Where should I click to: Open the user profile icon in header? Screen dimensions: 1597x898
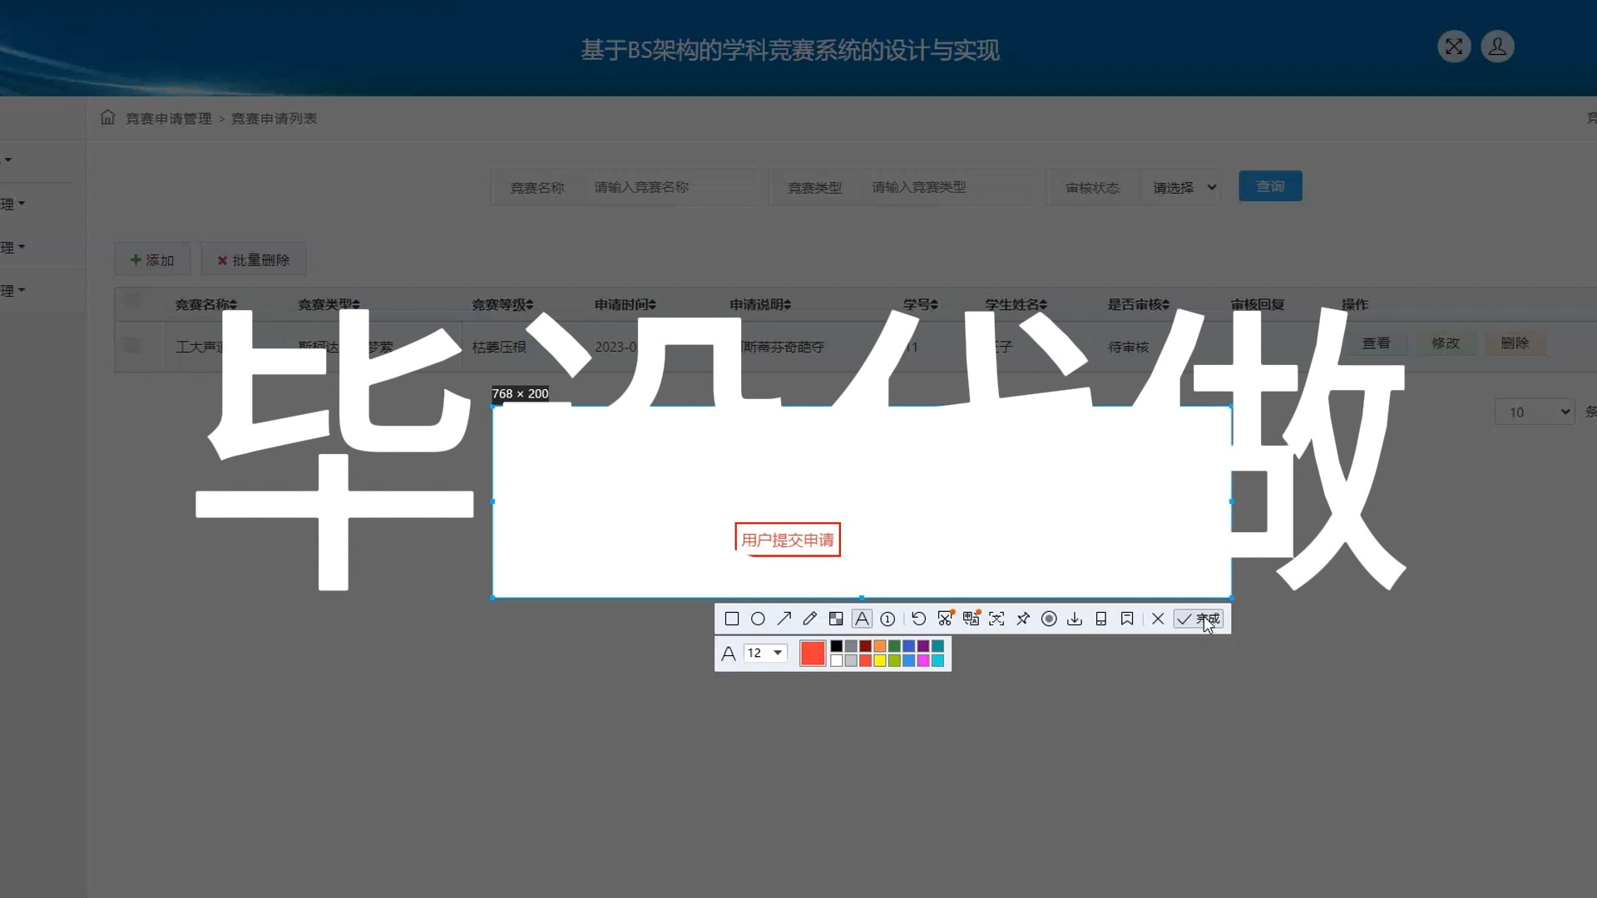[x=1497, y=47]
